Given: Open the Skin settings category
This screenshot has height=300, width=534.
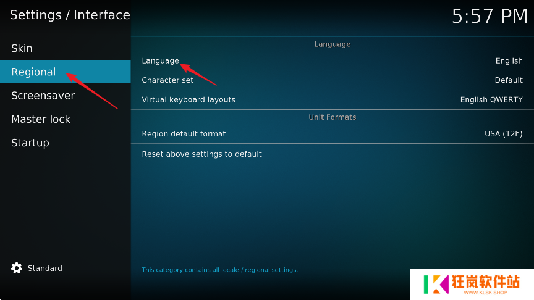Looking at the screenshot, I should [x=22, y=48].
